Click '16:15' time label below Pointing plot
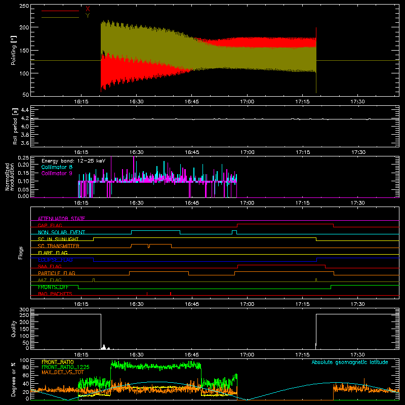Viewport: 405px width, 405px height. (x=81, y=102)
